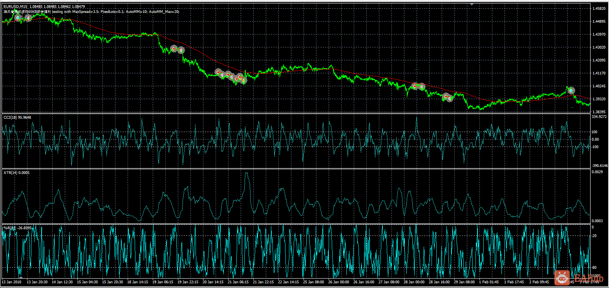
Task: Click Williams %R scale level -20
Action: tap(595, 235)
